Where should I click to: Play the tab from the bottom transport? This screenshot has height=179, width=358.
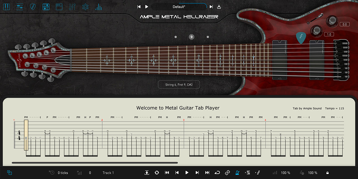click(187, 173)
